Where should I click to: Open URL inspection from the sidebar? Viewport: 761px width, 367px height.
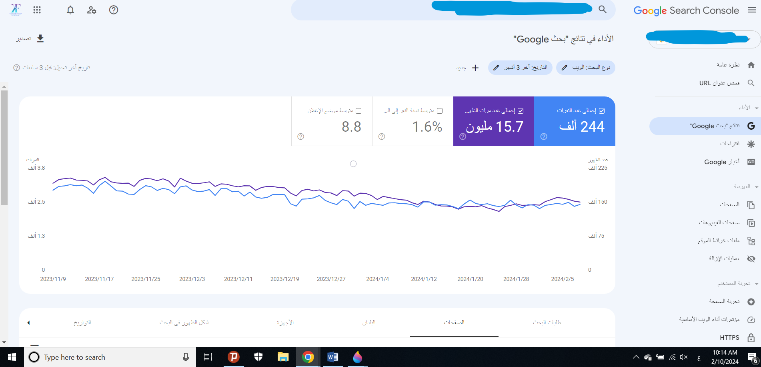point(719,83)
